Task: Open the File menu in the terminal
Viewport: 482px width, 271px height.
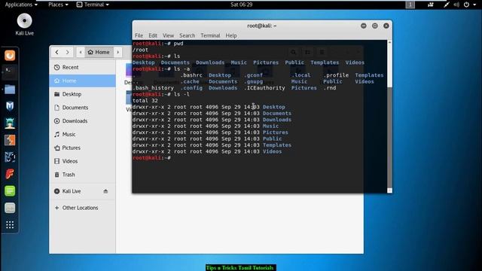Action: [x=139, y=35]
